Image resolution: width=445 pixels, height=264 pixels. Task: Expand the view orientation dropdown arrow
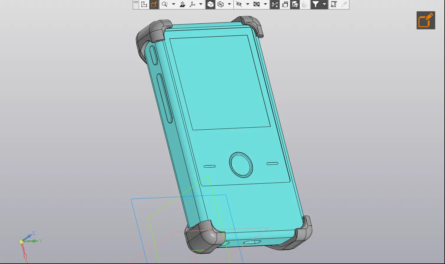coord(201,4)
